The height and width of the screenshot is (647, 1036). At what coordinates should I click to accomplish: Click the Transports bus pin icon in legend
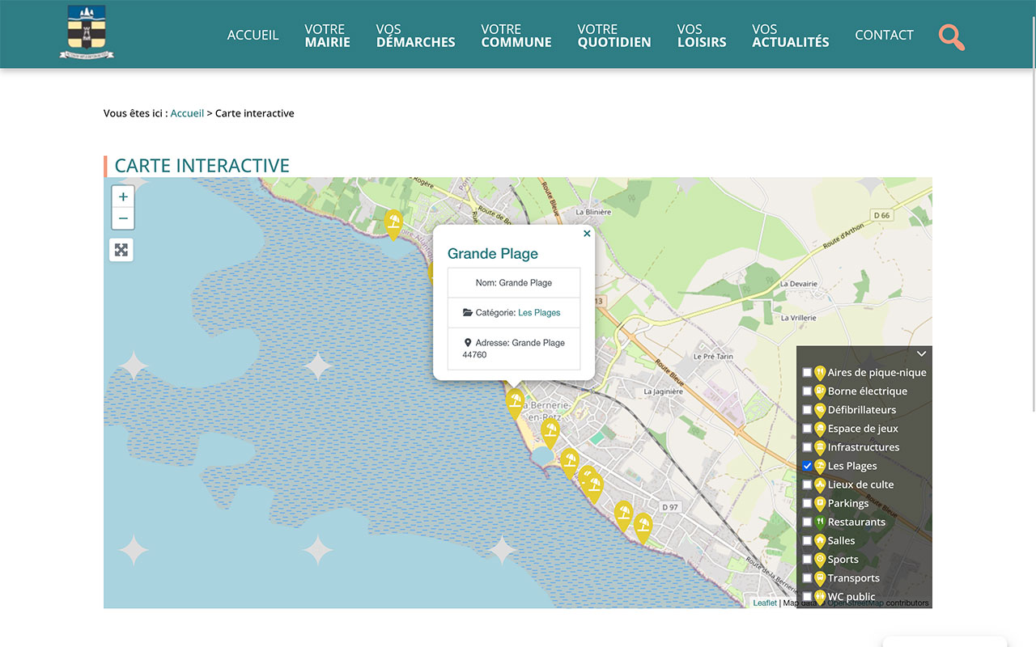[820, 578]
